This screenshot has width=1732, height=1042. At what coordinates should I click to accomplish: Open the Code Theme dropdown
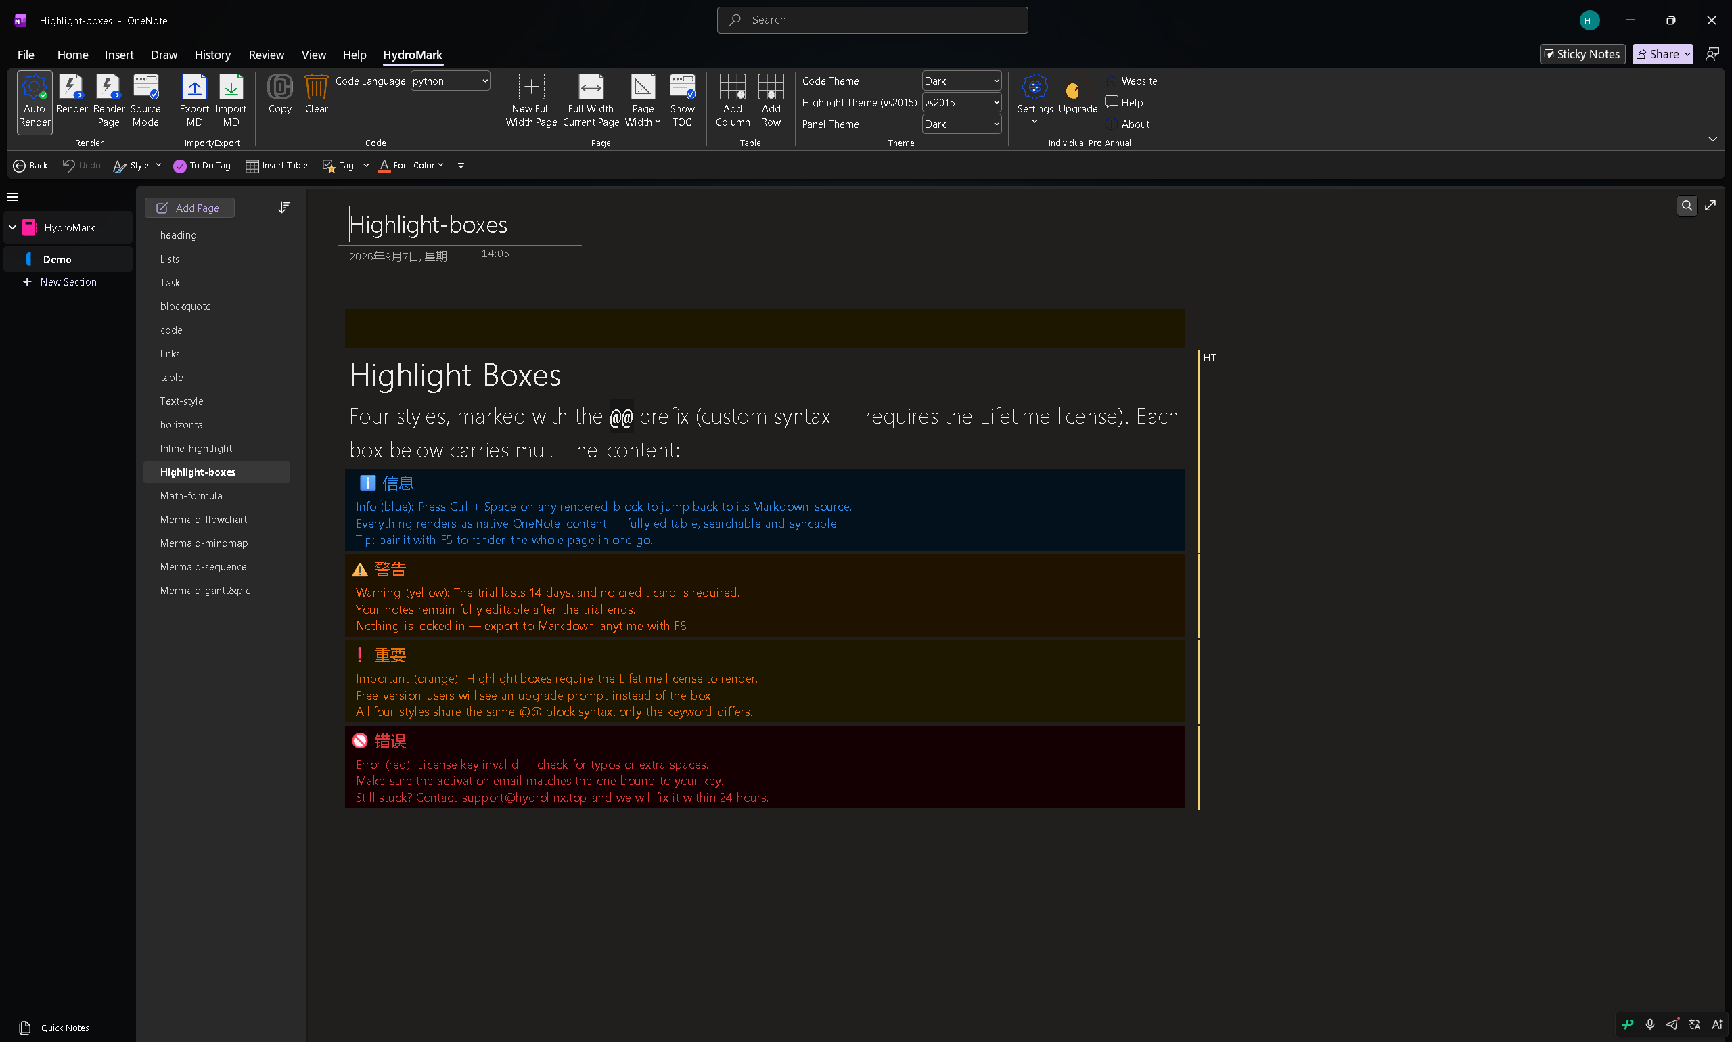[x=961, y=81]
